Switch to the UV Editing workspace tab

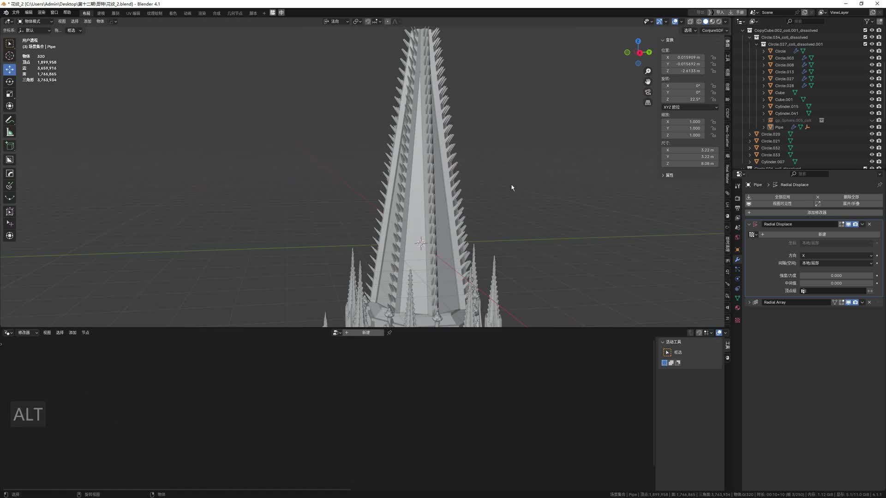(133, 13)
